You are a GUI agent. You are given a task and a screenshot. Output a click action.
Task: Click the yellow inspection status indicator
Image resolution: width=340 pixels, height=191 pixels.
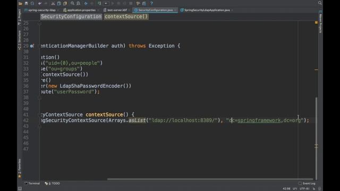[317, 22]
